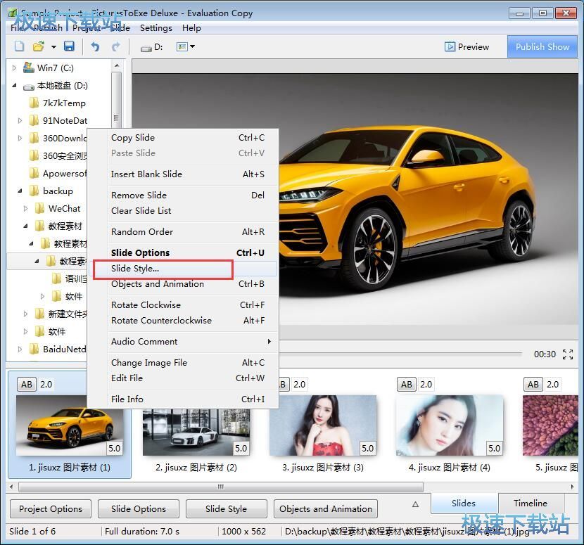
Task: Click the preview playback progress slider
Action: pos(401,354)
